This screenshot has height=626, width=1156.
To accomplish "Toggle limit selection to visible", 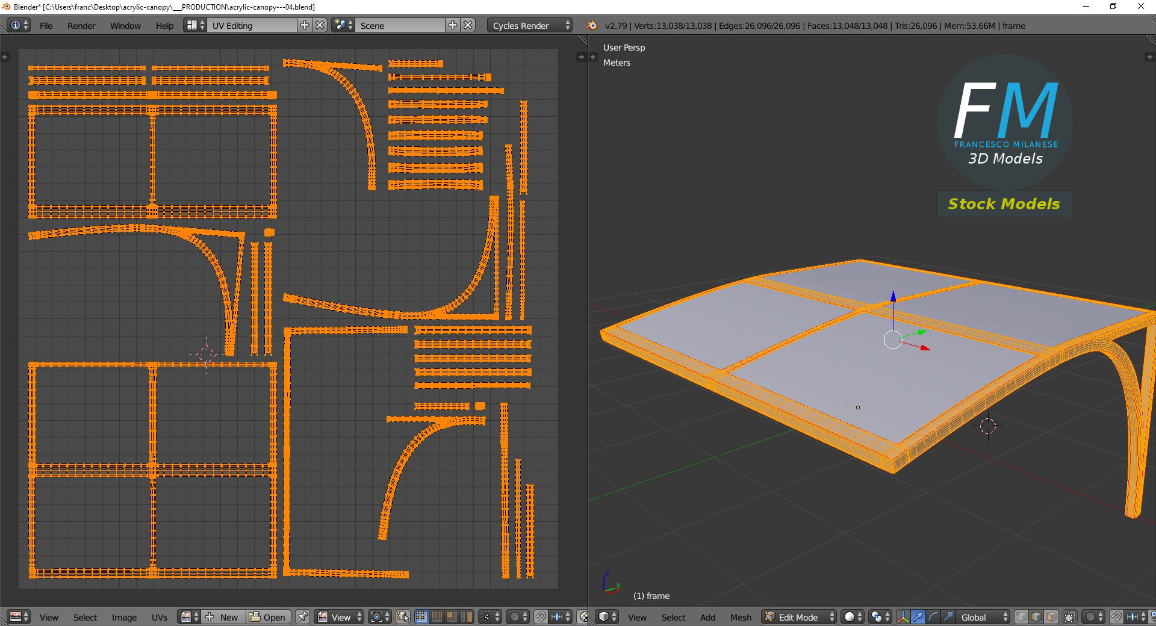I will click(x=1070, y=617).
